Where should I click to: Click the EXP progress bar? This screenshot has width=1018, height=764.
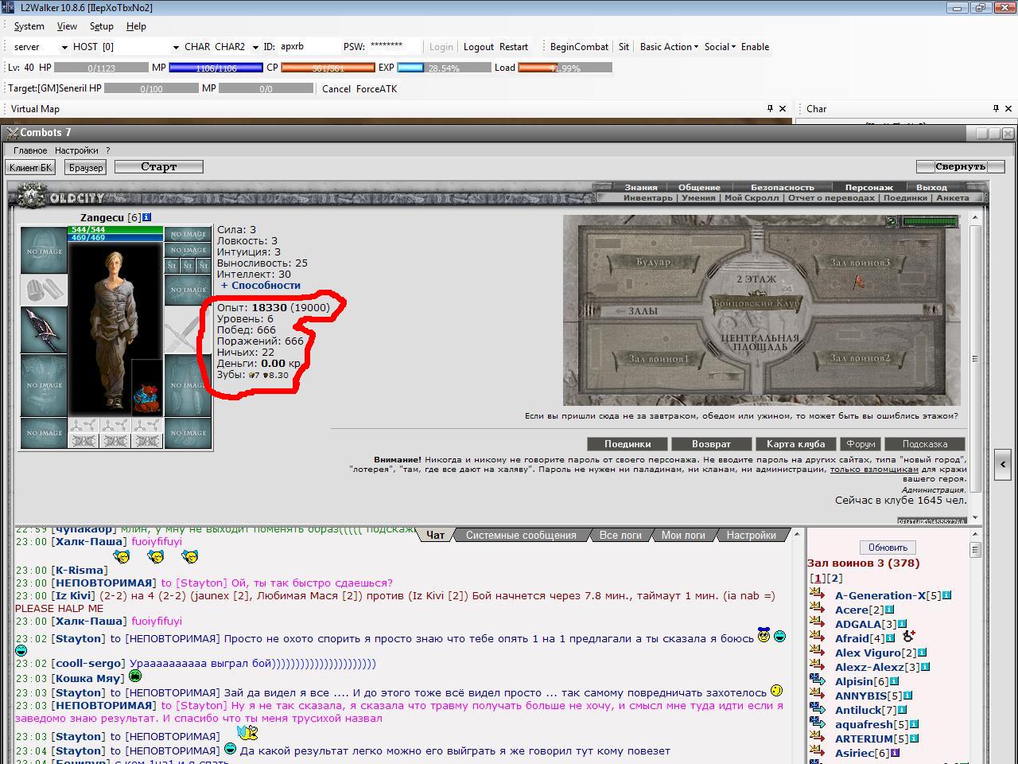(444, 68)
